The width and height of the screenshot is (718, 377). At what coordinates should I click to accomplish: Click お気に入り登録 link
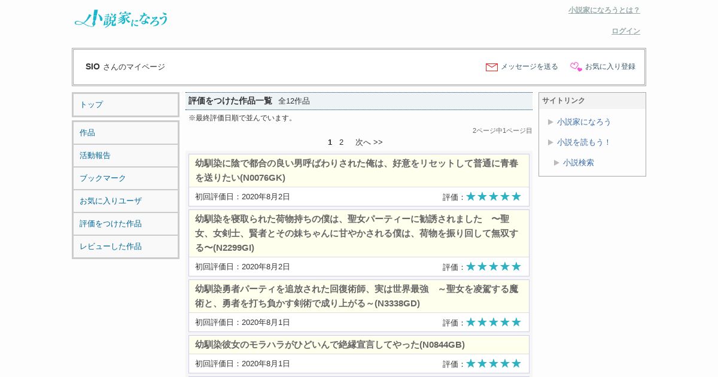coord(610,66)
